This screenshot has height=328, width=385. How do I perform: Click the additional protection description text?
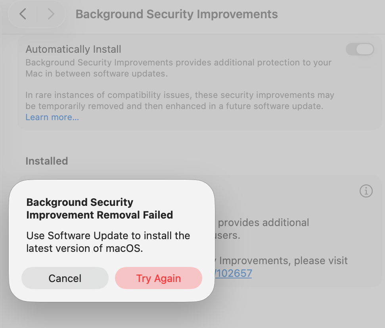[178, 68]
